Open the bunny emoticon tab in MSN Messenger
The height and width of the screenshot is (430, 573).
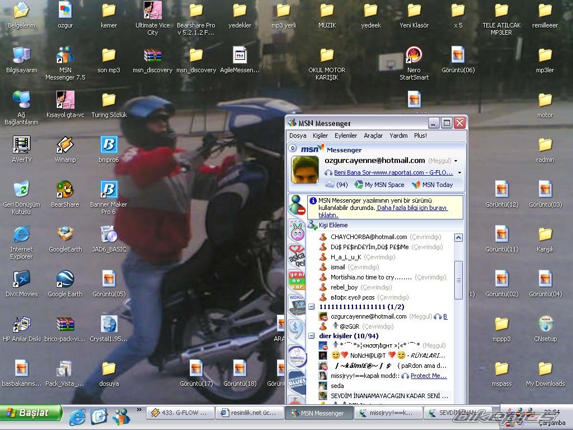[297, 231]
